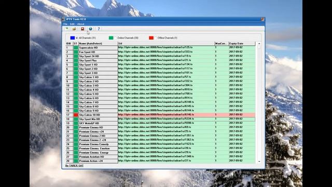Select the All Channels (31) radio button
This screenshot has height=187, width=332.
click(x=77, y=38)
